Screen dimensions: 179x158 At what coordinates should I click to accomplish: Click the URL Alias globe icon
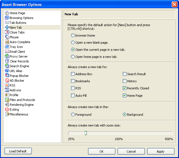tap(7, 71)
